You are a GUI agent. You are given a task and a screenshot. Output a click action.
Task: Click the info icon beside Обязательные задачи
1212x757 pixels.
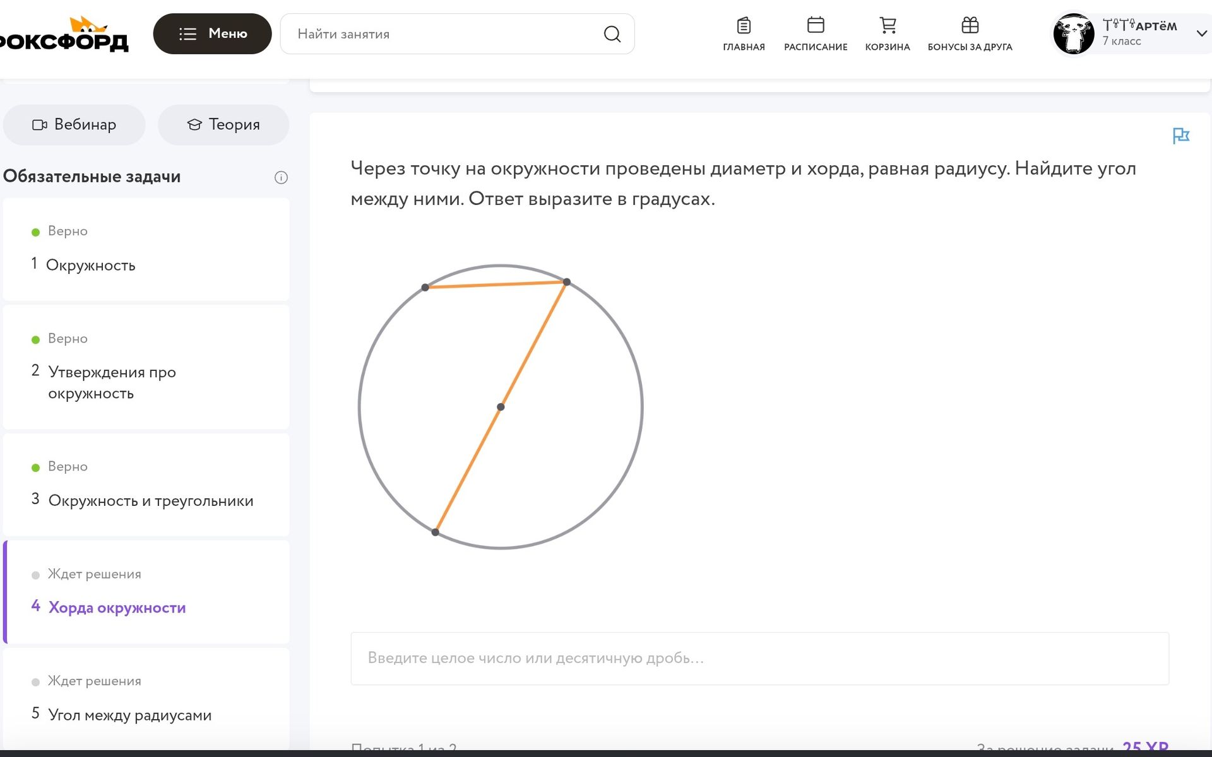(281, 177)
